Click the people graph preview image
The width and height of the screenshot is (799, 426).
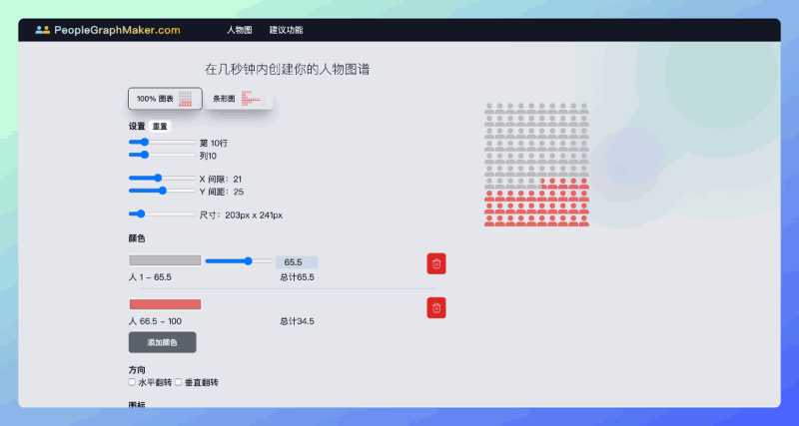(x=536, y=165)
